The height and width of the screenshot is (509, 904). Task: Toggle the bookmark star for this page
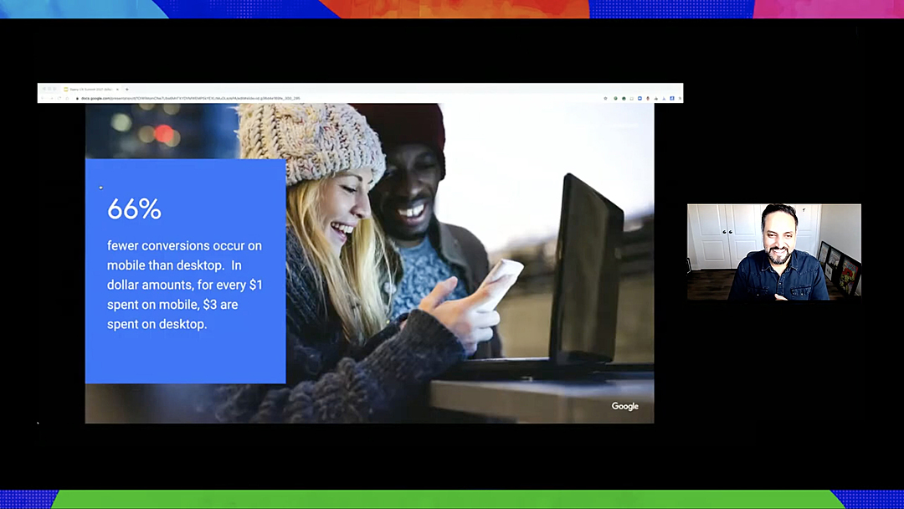click(x=605, y=98)
